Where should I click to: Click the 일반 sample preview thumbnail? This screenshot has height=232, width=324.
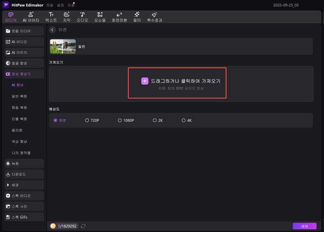pos(63,47)
